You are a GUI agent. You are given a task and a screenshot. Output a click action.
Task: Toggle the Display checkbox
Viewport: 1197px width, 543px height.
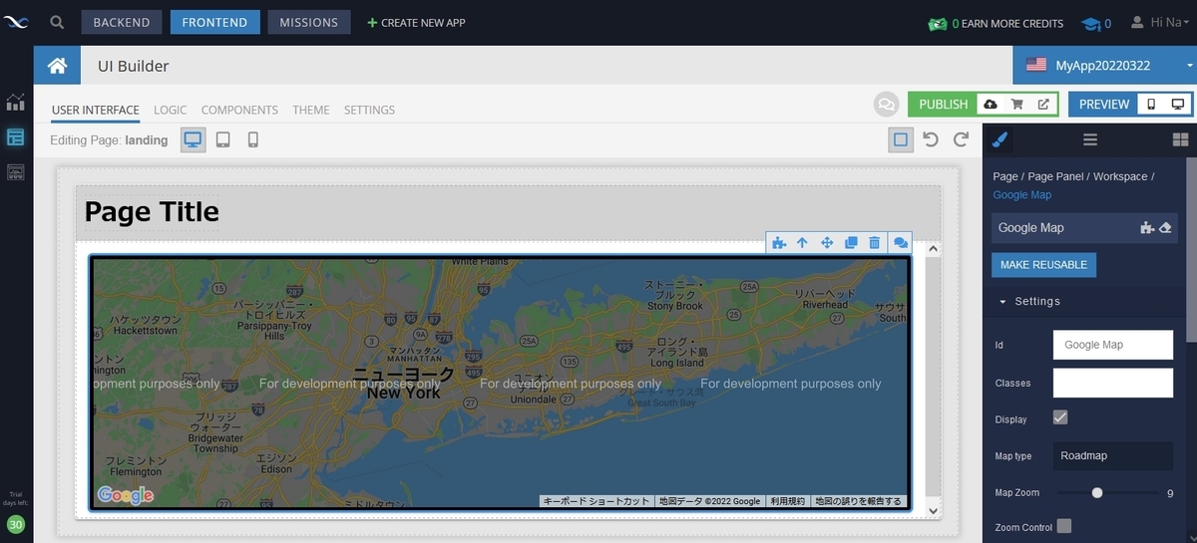1060,417
